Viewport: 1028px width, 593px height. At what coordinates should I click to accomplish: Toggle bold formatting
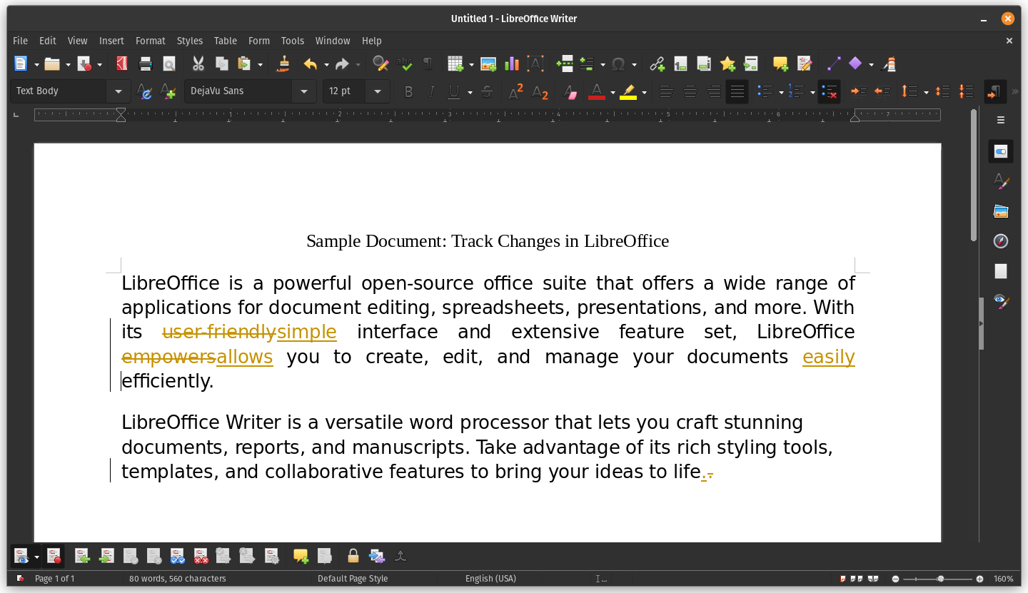(x=408, y=91)
